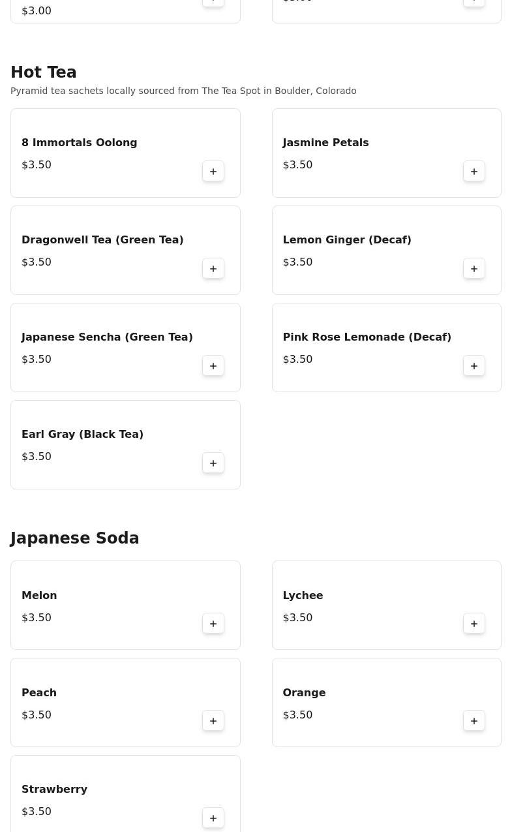
Task: Add Jasmine Petals tea to cart
Action: click(474, 172)
